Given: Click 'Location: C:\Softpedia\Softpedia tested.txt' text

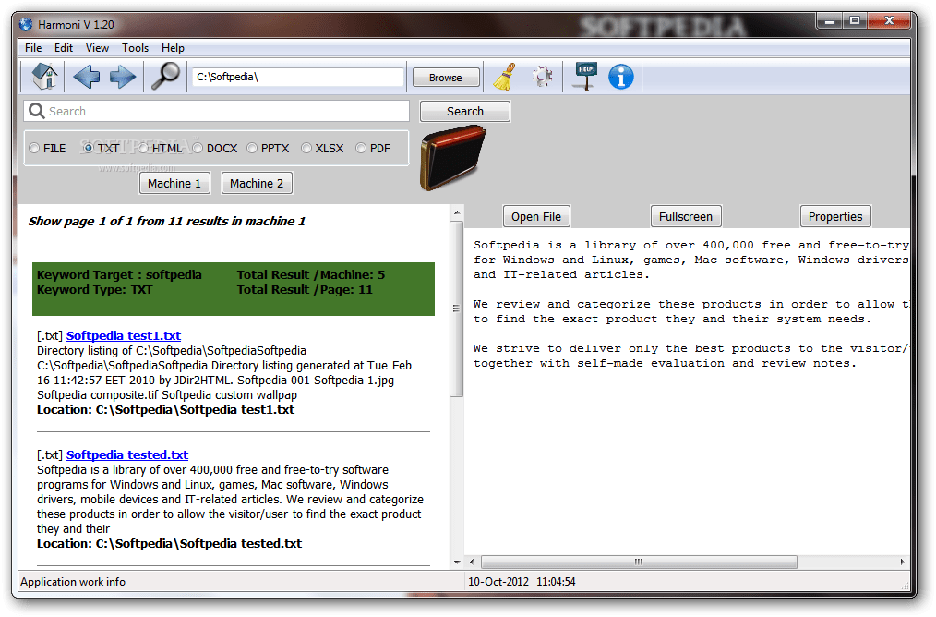Looking at the screenshot, I should [x=170, y=543].
